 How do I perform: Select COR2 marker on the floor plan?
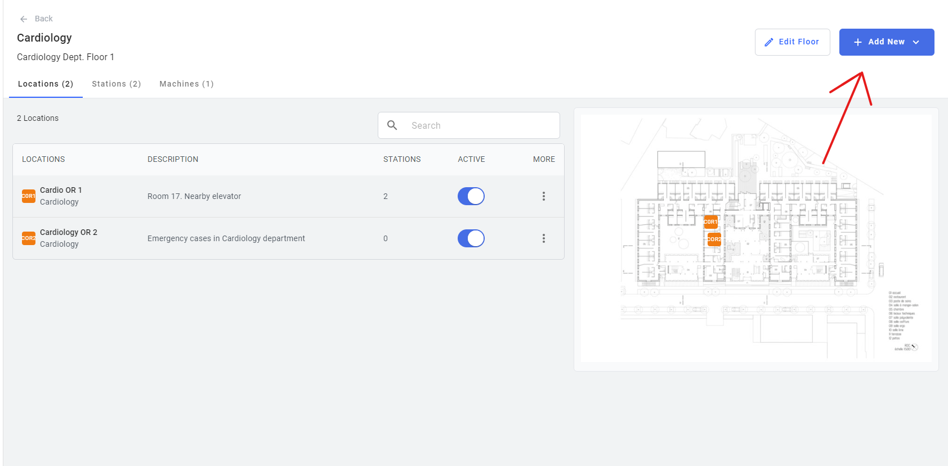[714, 239]
